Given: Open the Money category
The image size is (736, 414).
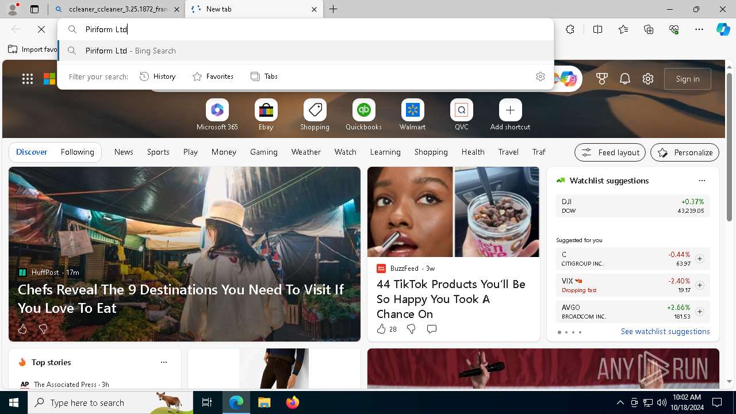Looking at the screenshot, I should pyautogui.click(x=224, y=152).
